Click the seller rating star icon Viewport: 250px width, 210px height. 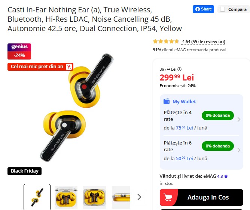click(x=226, y=176)
